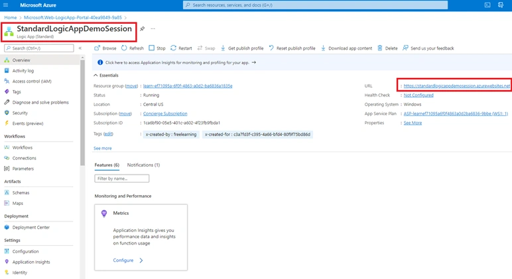The image size is (512, 279).
Task: Switch to the Features (6) tab
Action: pos(107,165)
